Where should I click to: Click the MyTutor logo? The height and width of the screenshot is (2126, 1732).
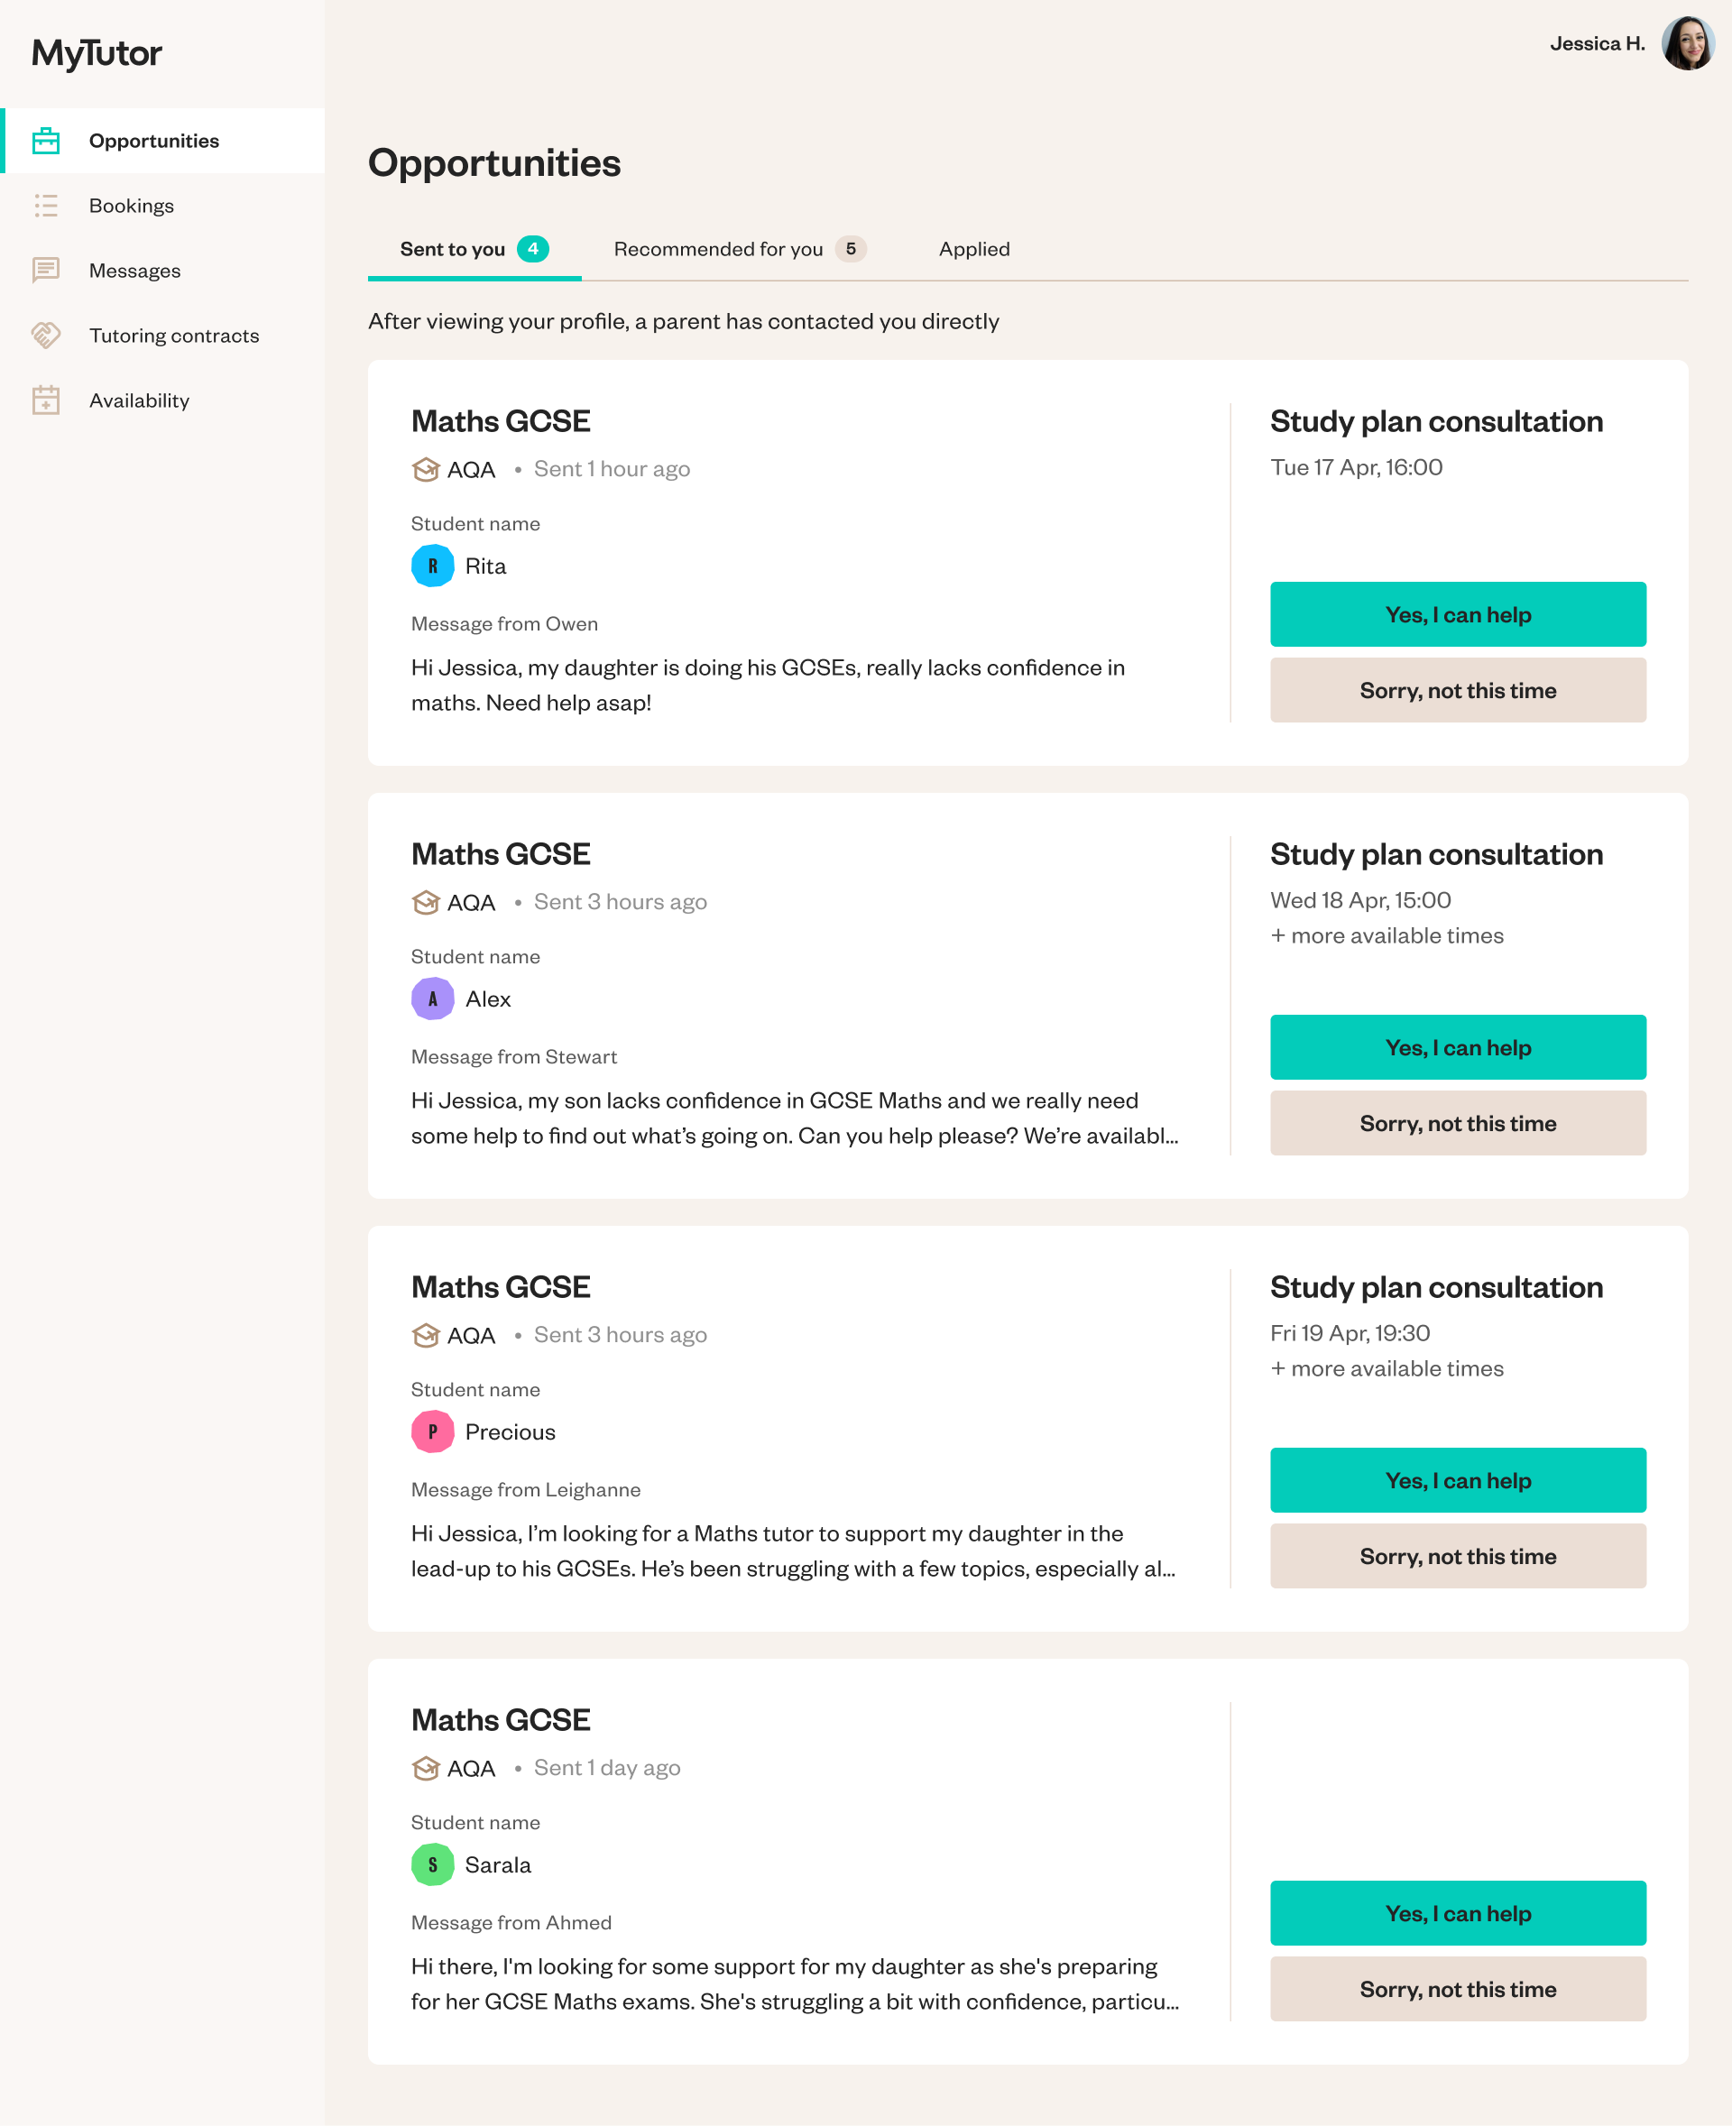tap(97, 53)
